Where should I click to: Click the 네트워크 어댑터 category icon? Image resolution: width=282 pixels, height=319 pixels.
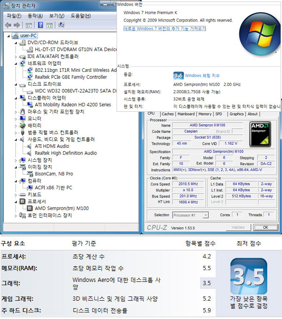pos(23,63)
